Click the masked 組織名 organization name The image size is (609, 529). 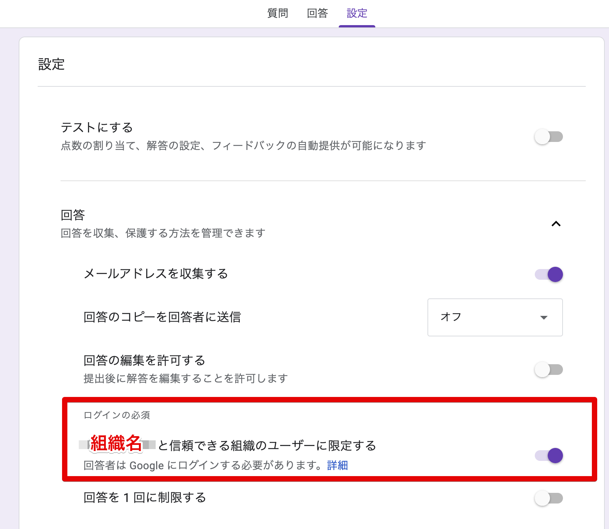[116, 444]
